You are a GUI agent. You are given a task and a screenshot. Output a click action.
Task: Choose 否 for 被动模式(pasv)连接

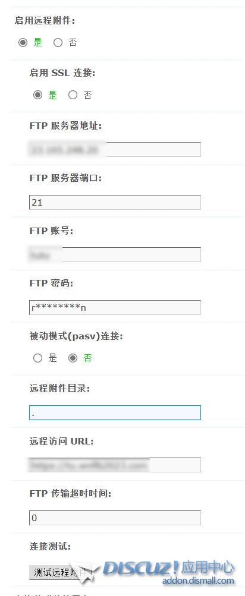tap(73, 358)
